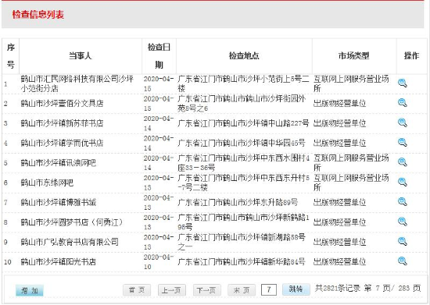This screenshot has width=430, height=305.
Task: View details of 鹤山市沙坪壹佰分文具店 magnifier
Action: click(x=403, y=103)
